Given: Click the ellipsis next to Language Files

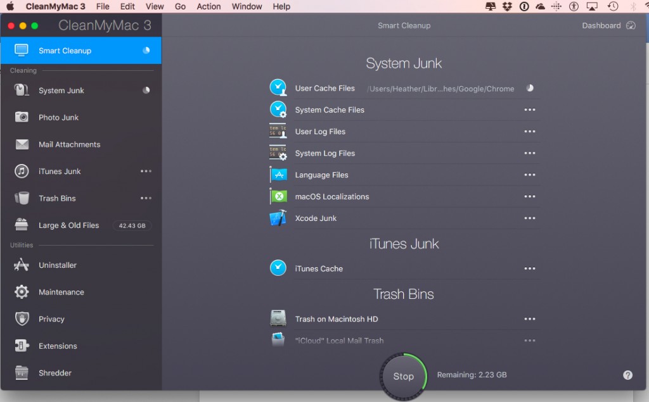Looking at the screenshot, I should pos(530,175).
